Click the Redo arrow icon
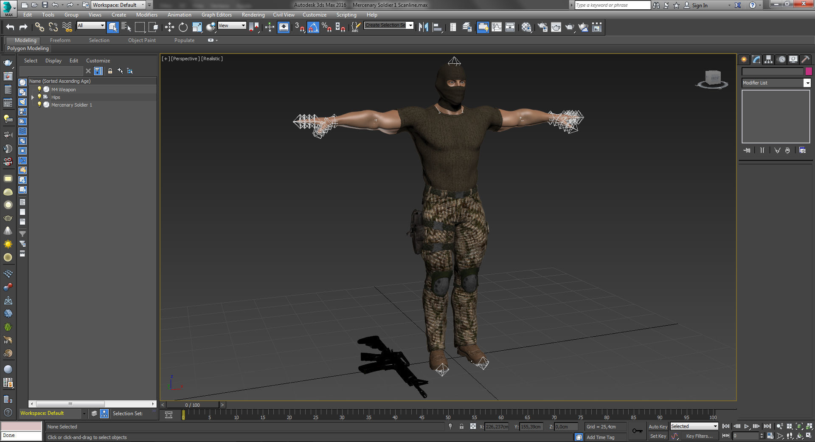Image resolution: width=815 pixels, height=442 pixels. coord(24,27)
